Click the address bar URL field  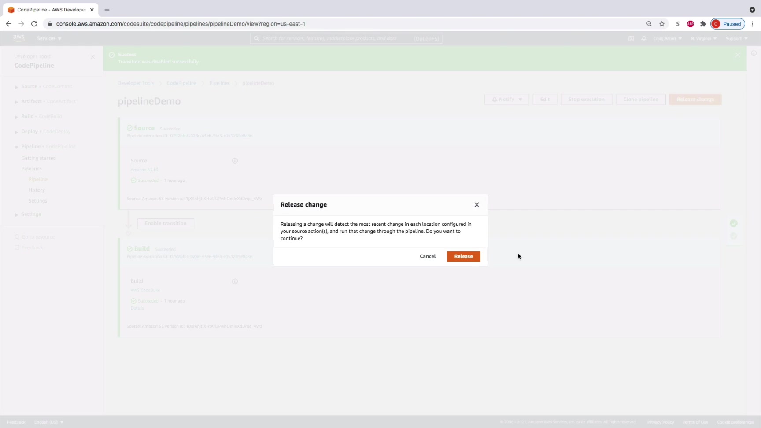(344, 24)
